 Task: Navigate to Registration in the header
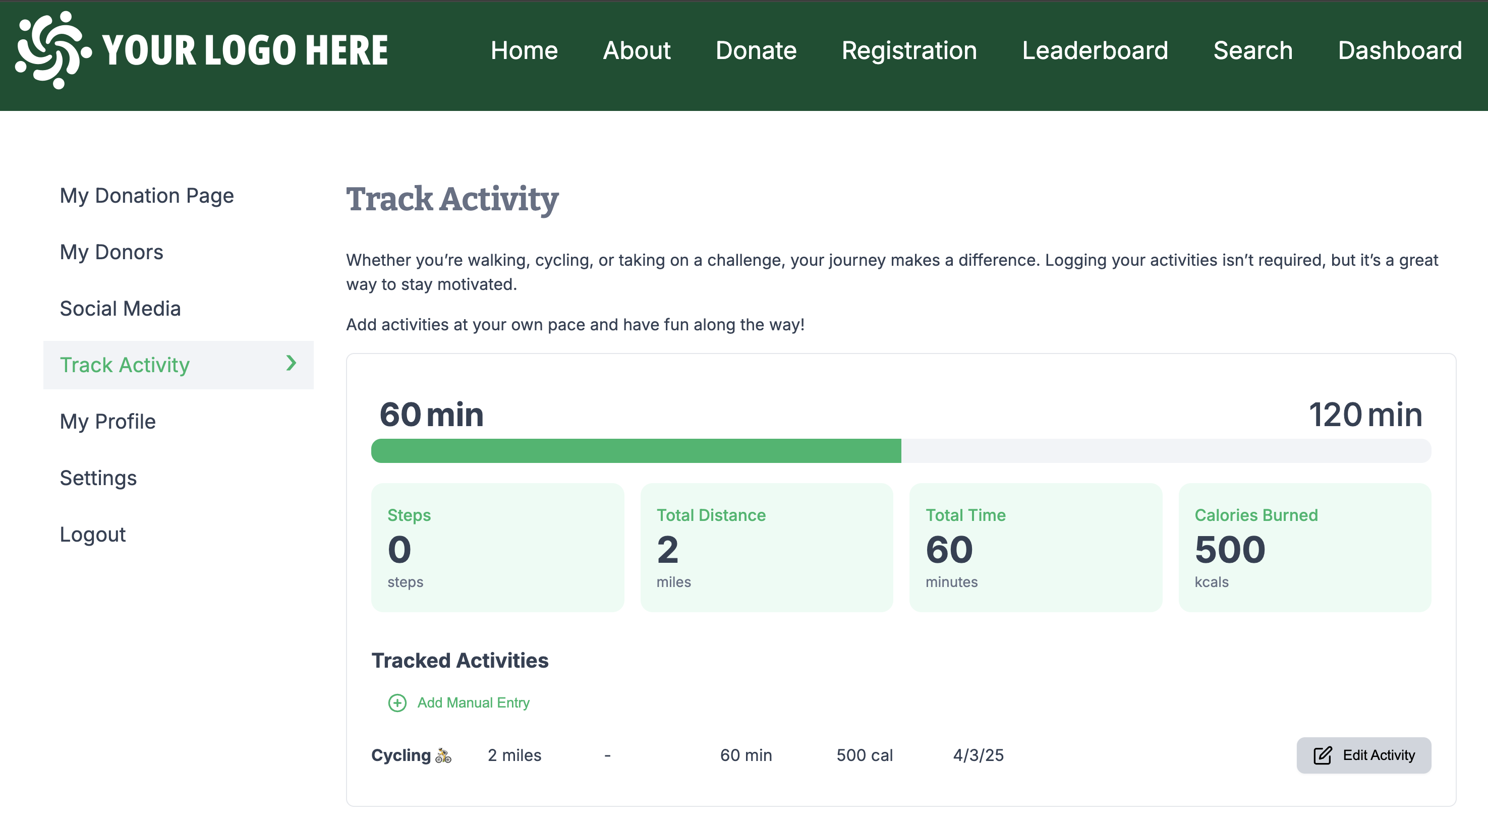pos(909,50)
